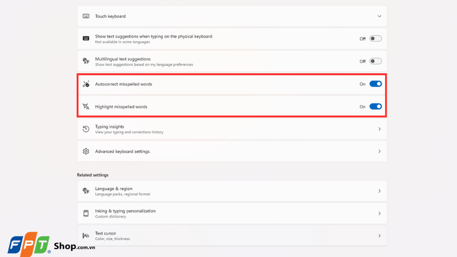Click the FPT Shop logo

tap(51, 244)
